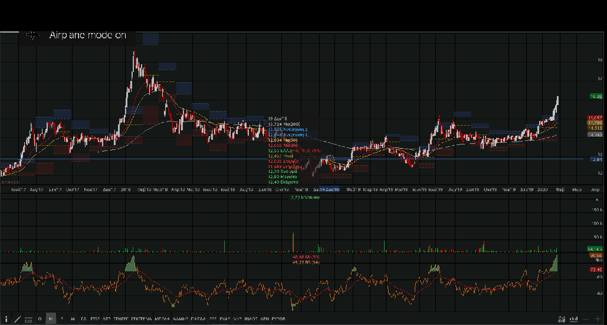Click the ΕΥΡΩΒ symbol button
Image resolution: width=607 pixels, height=325 pixels.
(278, 319)
